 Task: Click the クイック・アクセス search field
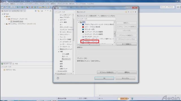tap(167, 7)
